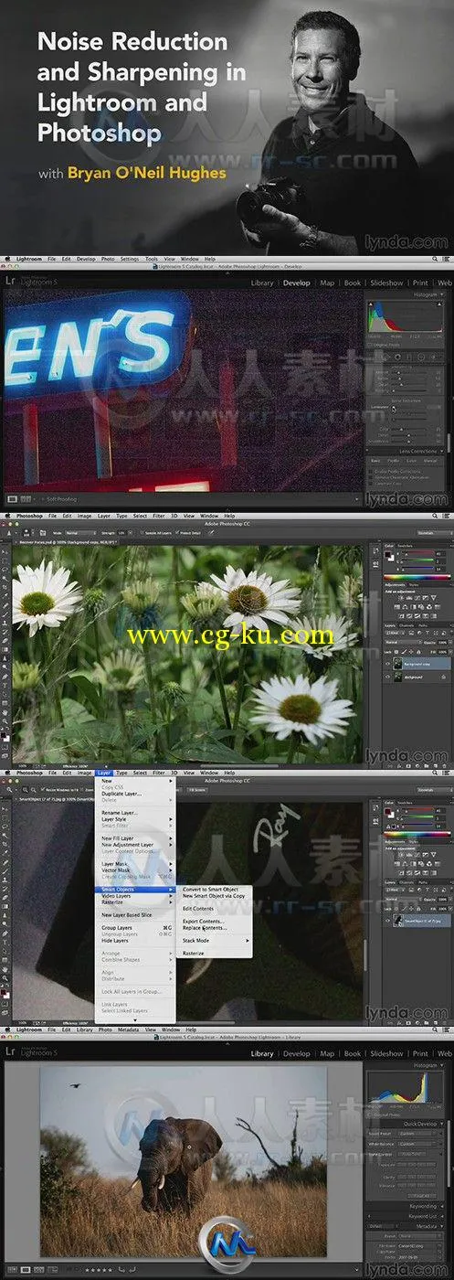This screenshot has width=454, height=1280.
Task: Click star rating in Lightroom Library toolbar
Action: [x=97, y=1270]
